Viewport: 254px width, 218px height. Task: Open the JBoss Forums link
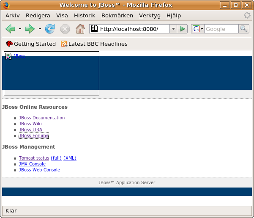pos(34,135)
